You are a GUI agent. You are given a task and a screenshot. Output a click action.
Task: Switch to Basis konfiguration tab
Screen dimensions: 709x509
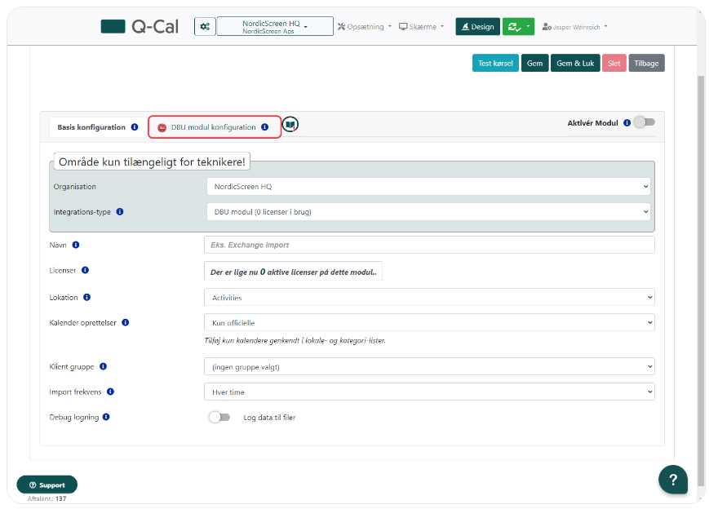click(98, 127)
